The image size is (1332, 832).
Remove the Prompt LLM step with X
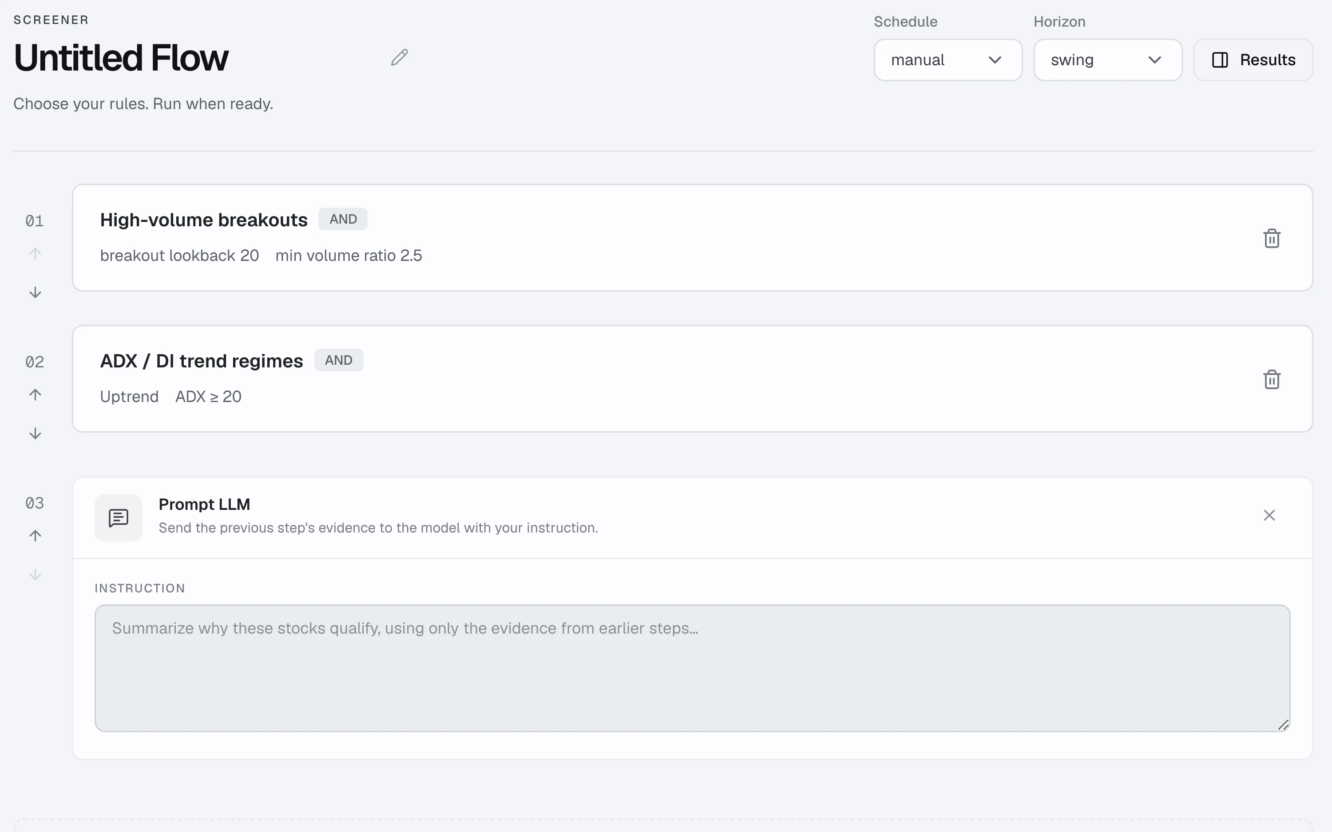[x=1269, y=515]
